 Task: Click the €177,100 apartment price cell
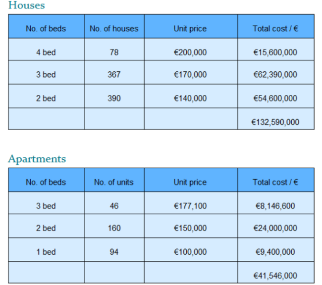pyautogui.click(x=191, y=203)
